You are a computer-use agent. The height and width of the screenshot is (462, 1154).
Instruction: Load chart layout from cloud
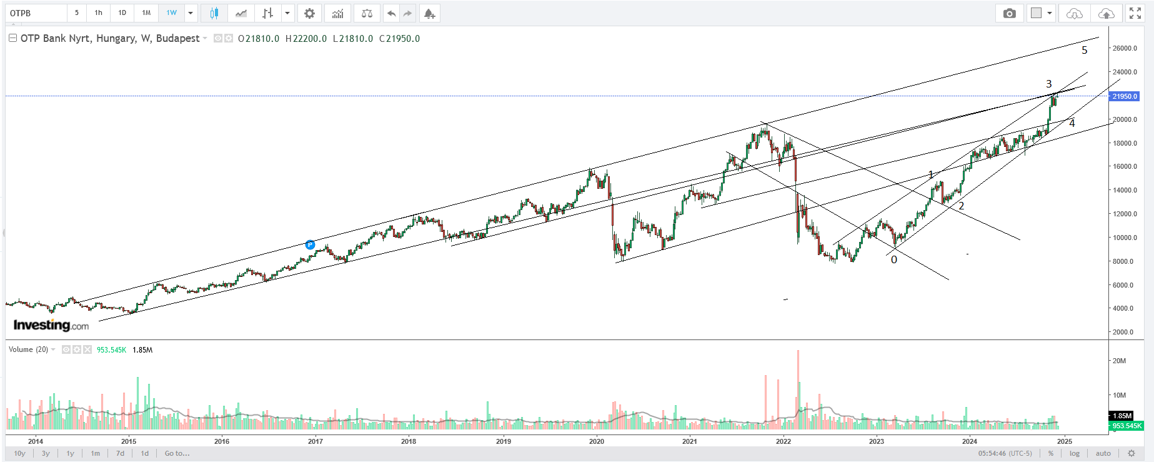(1074, 13)
